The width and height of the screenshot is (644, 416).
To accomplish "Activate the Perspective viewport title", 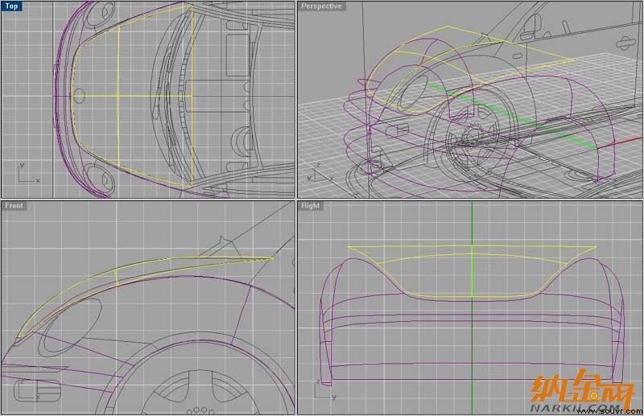I will click(x=321, y=6).
